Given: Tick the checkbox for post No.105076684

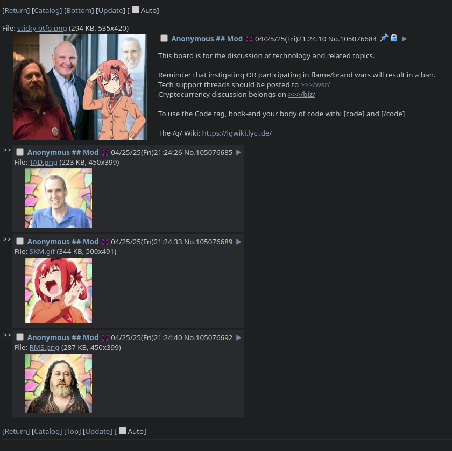Looking at the screenshot, I should click(164, 38).
